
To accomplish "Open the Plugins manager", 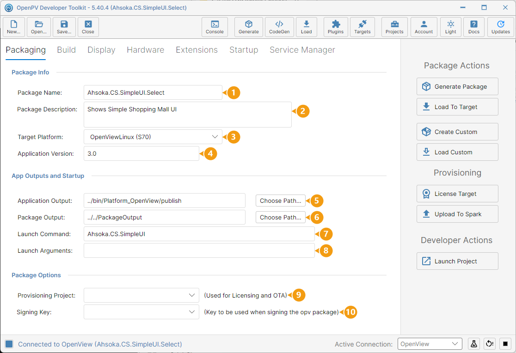I will (x=336, y=27).
